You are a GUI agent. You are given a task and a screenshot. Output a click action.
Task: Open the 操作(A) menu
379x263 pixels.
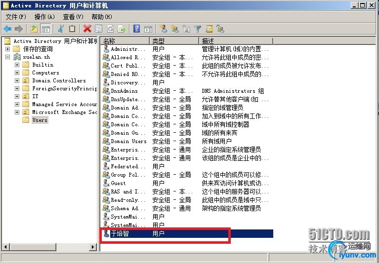point(44,17)
